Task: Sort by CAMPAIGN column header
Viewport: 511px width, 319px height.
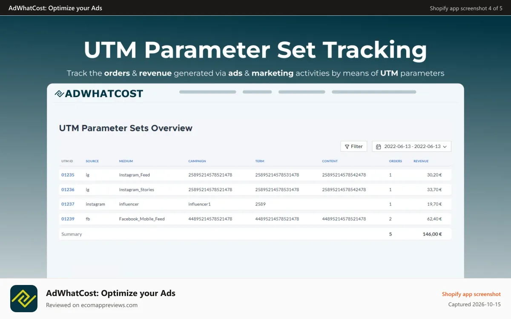Action: point(197,161)
